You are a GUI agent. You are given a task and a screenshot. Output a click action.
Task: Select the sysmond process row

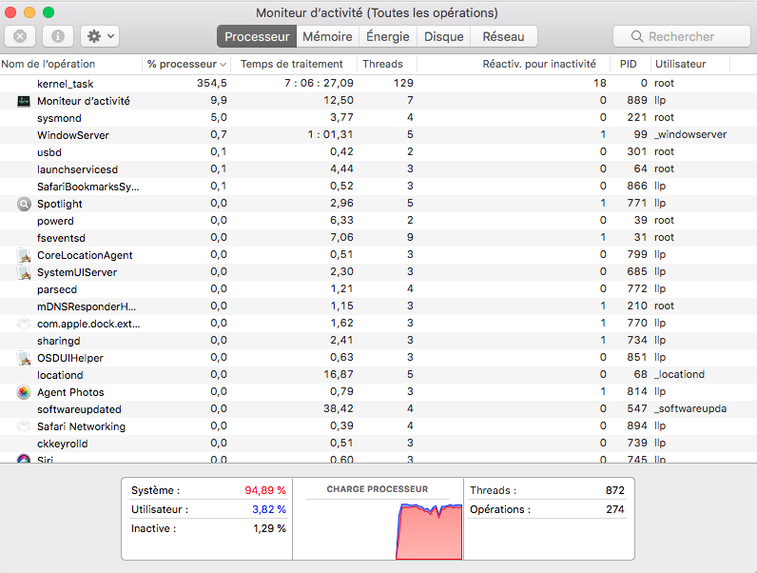(x=378, y=118)
